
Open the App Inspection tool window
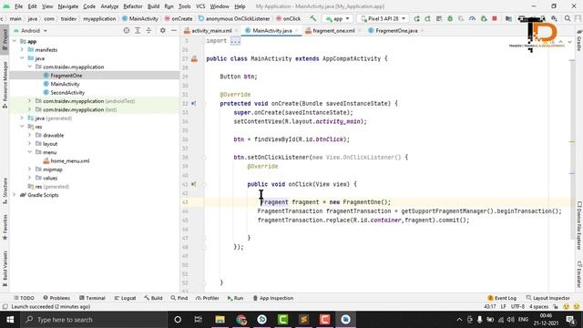click(273, 298)
